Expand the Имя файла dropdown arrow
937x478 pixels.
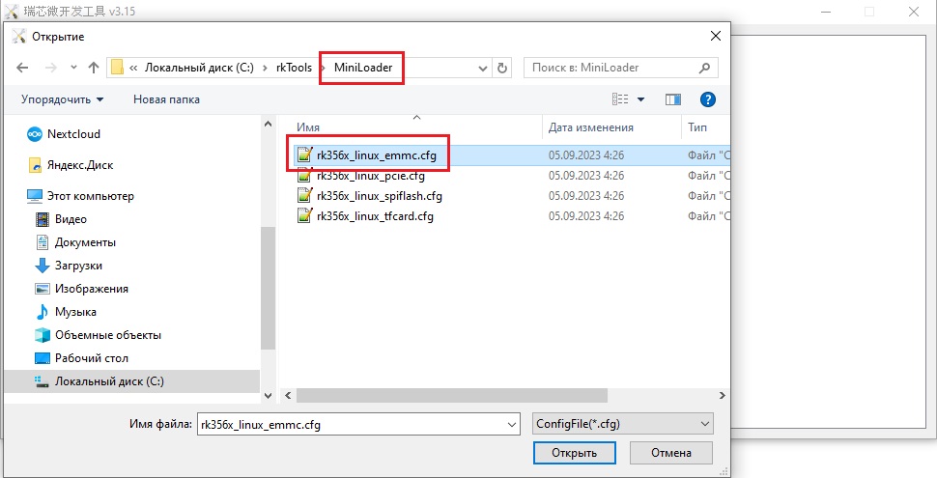(x=512, y=425)
